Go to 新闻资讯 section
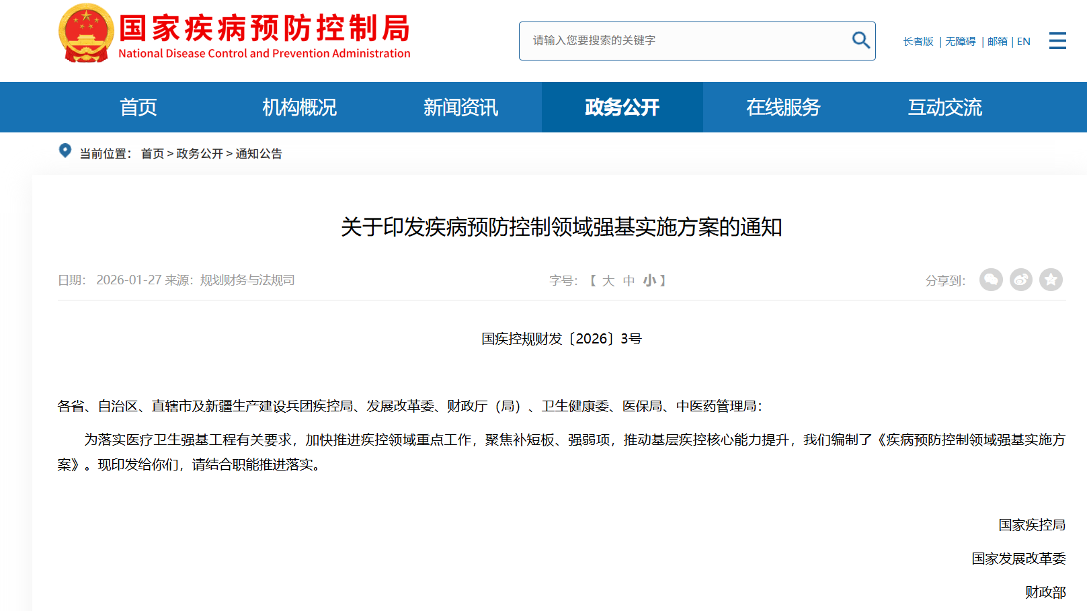 460,108
